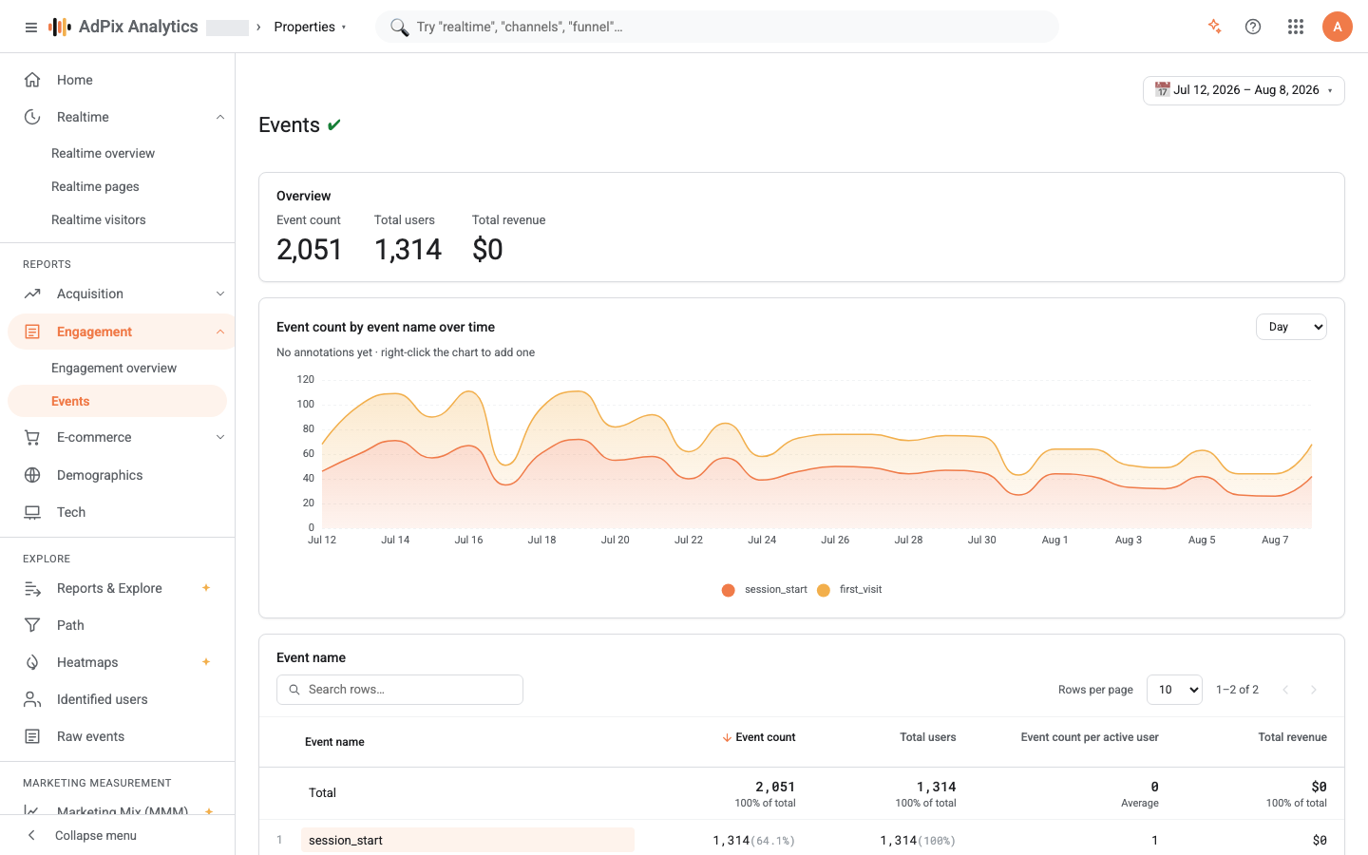This screenshot has height=855, width=1368.
Task: Open Realtime pages report
Action: pyautogui.click(x=95, y=186)
